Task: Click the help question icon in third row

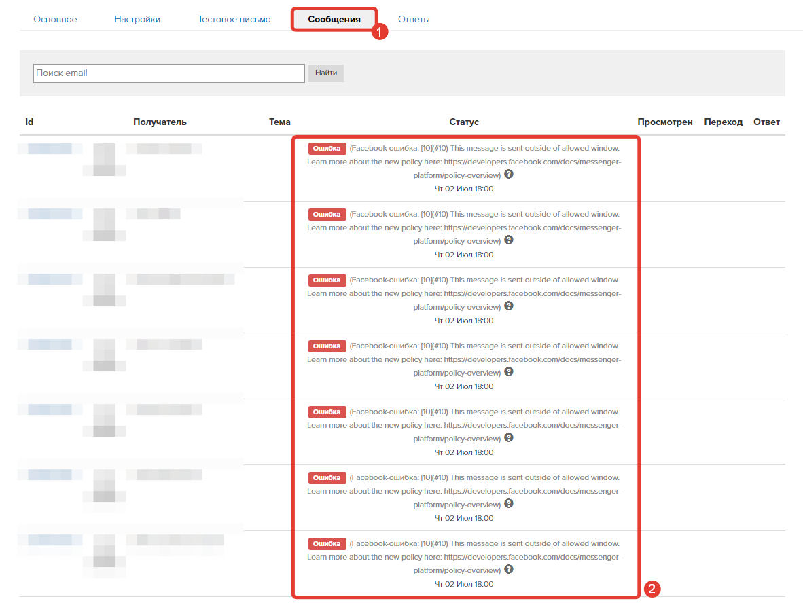Action: tap(509, 306)
